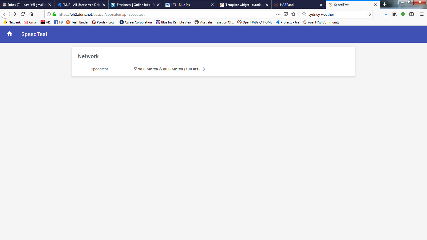Click the green chat extension icon
The height and width of the screenshot is (240, 427).
(x=403, y=14)
